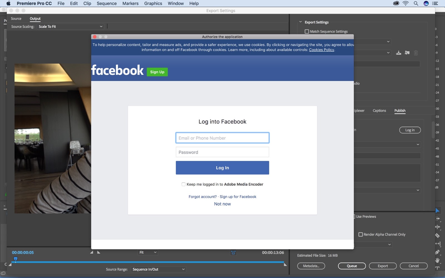This screenshot has width=445, height=278.
Task: Click Sign up for Facebook link
Action: 238,197
